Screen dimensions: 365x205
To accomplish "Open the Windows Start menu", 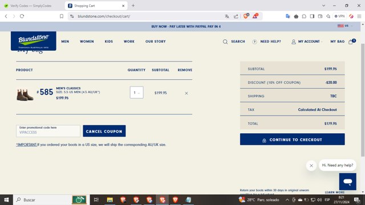I will coord(6,200).
